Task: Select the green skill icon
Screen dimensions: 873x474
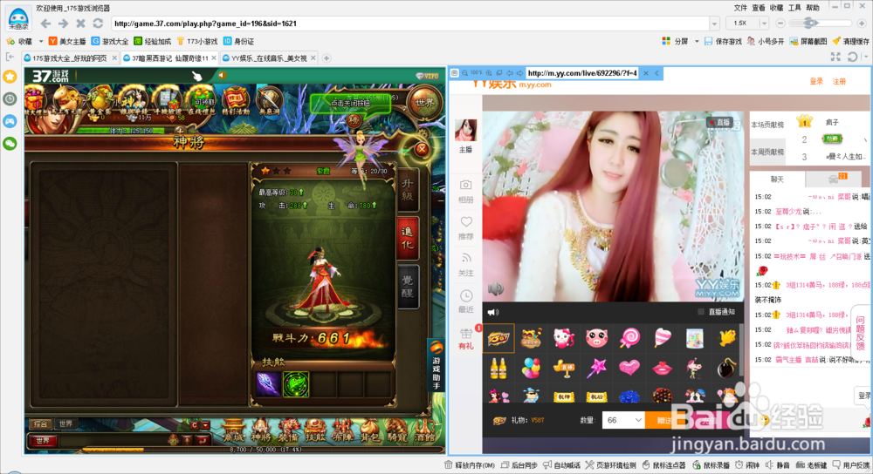Action: (x=296, y=384)
